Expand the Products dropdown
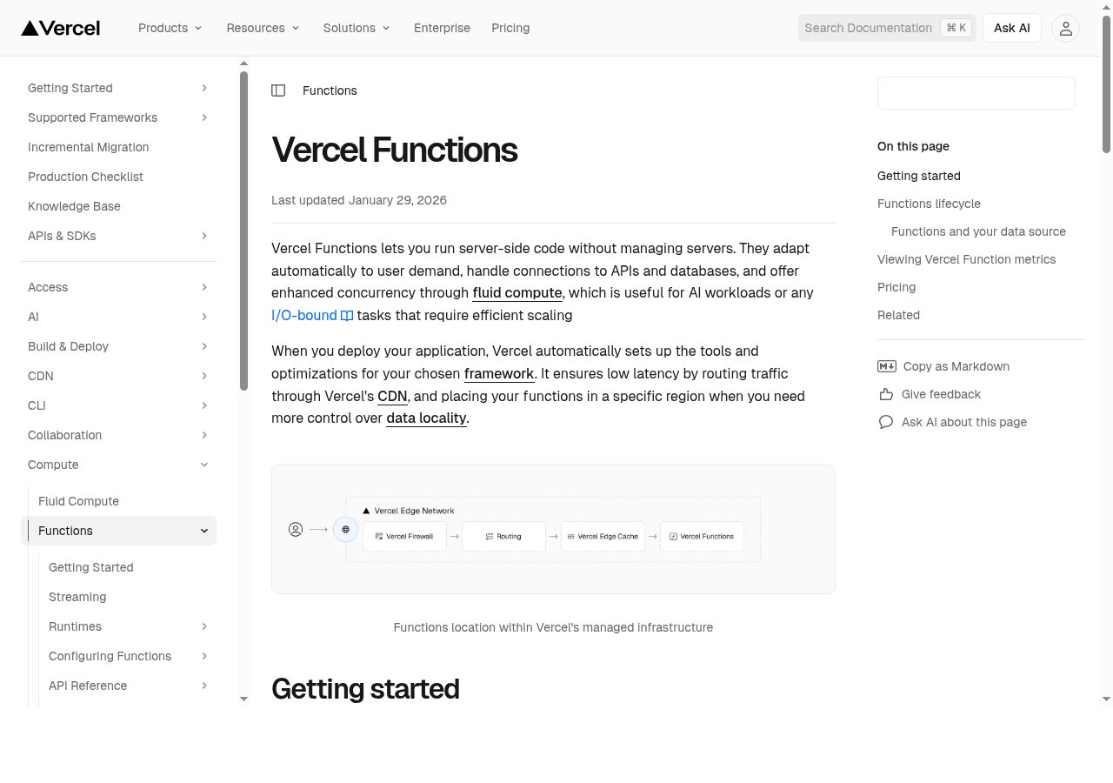The image size is (1113, 783). click(x=170, y=28)
